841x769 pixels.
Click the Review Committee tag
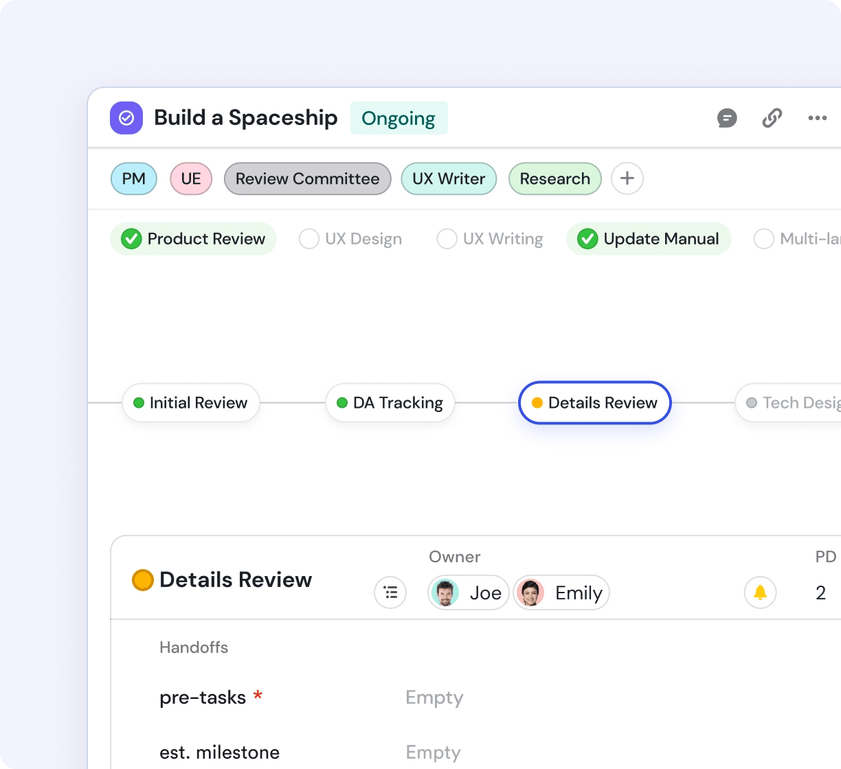[x=307, y=179]
